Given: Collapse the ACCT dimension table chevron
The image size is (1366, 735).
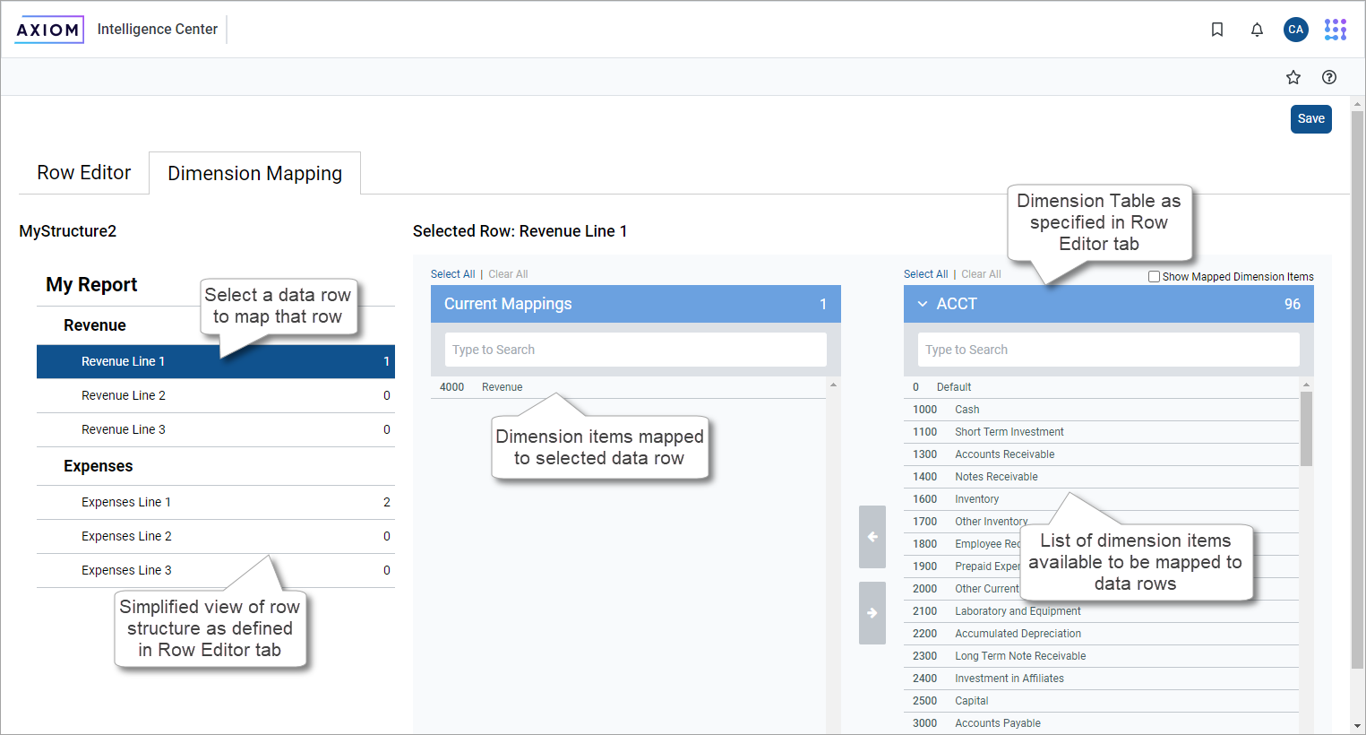Looking at the screenshot, I should point(923,304).
